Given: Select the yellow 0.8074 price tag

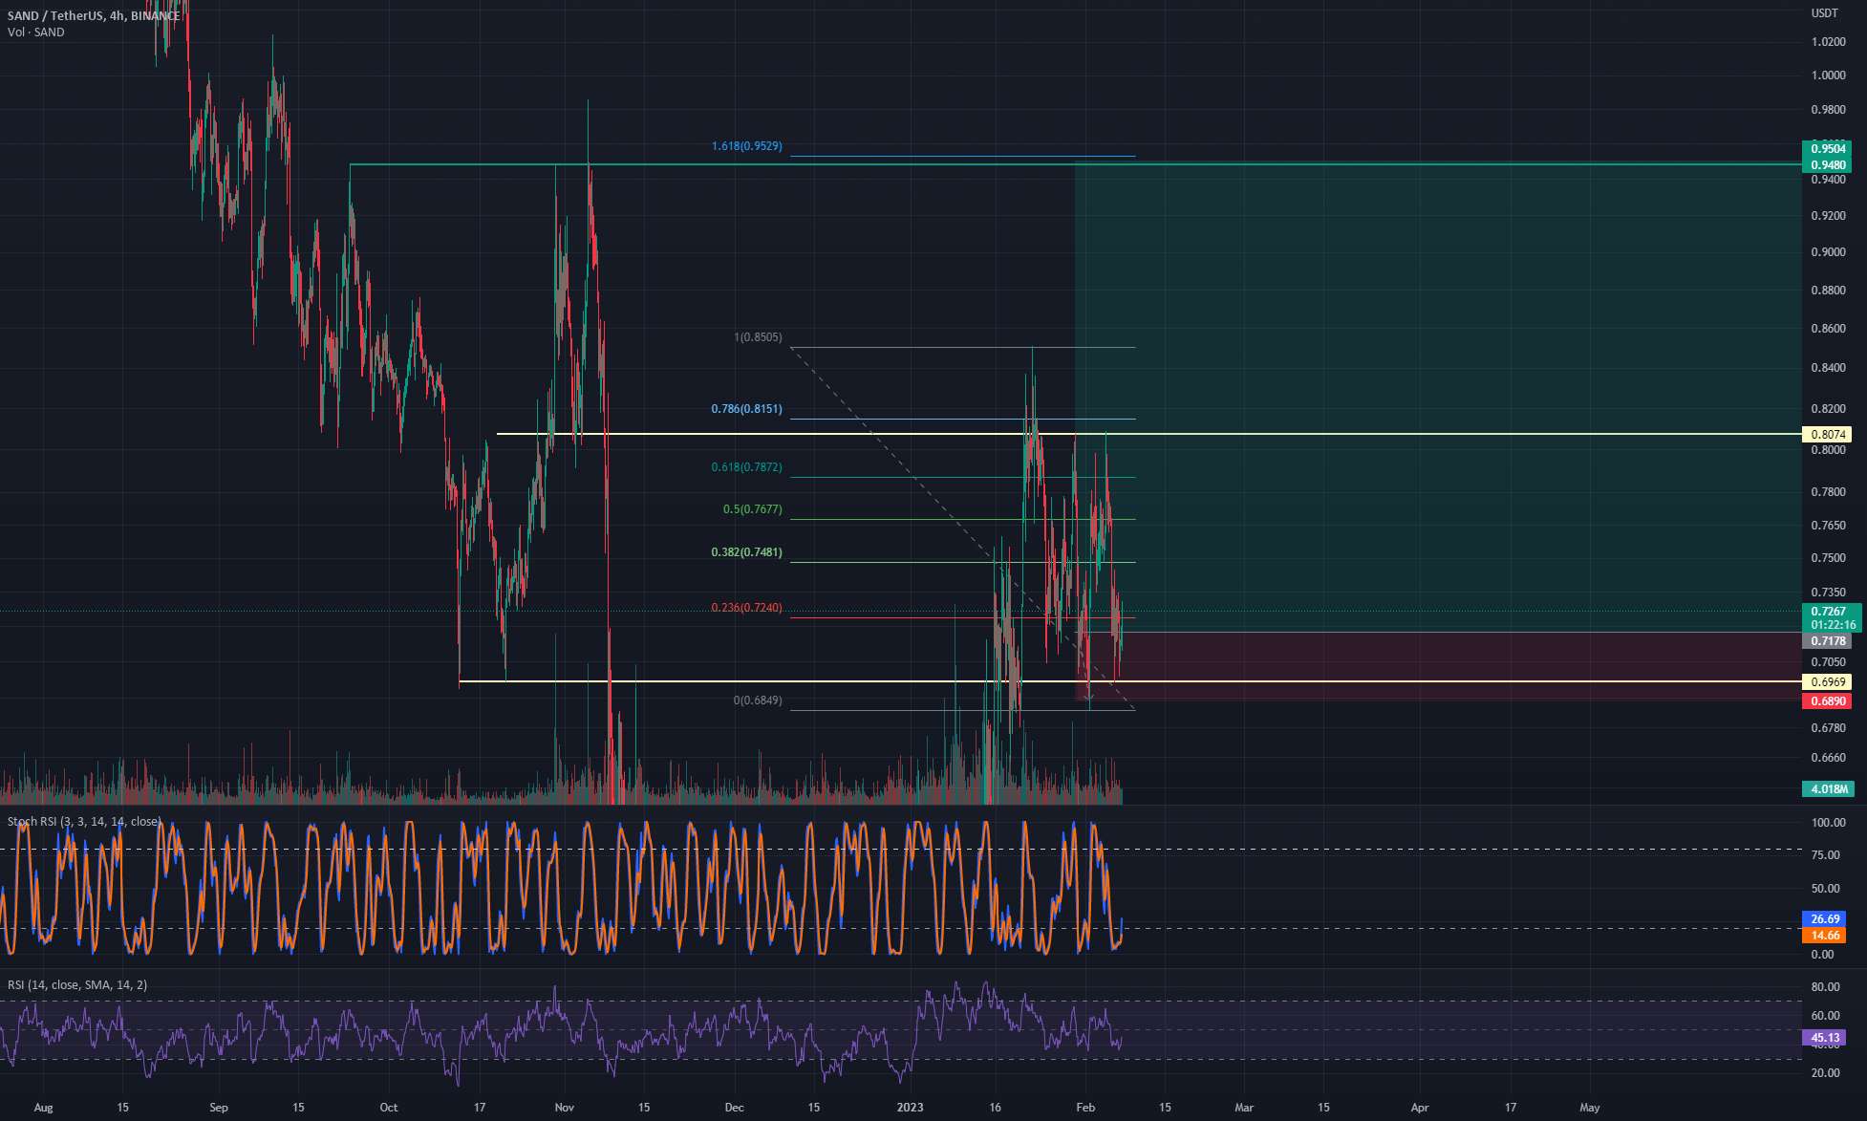Looking at the screenshot, I should [x=1828, y=435].
